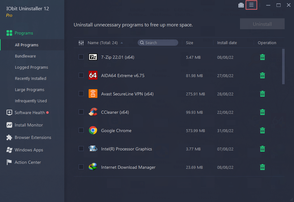The height and width of the screenshot is (202, 294).
Task: Sort by the Install date column header
Action: (x=227, y=43)
